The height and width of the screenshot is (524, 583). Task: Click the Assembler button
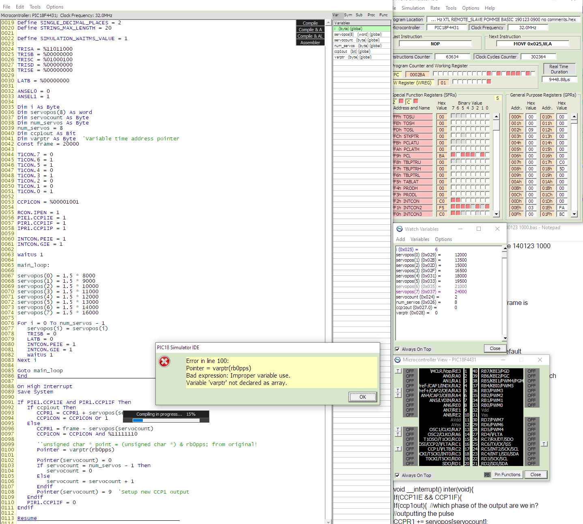[310, 43]
